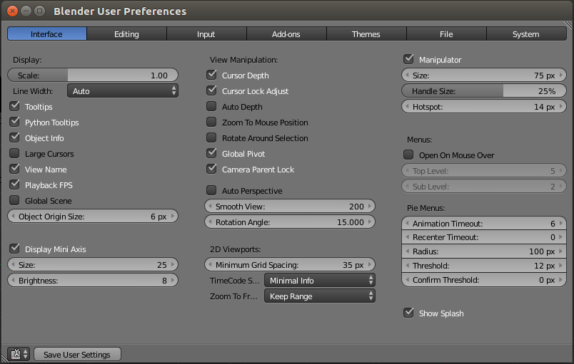Click the Save User Settings button

coord(77,355)
